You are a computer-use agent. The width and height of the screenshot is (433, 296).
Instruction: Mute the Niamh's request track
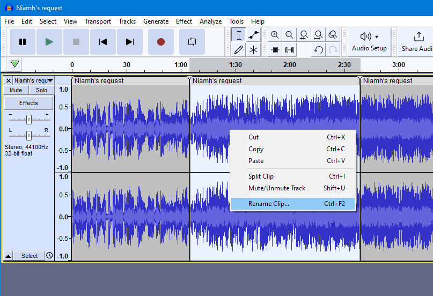pyautogui.click(x=16, y=91)
